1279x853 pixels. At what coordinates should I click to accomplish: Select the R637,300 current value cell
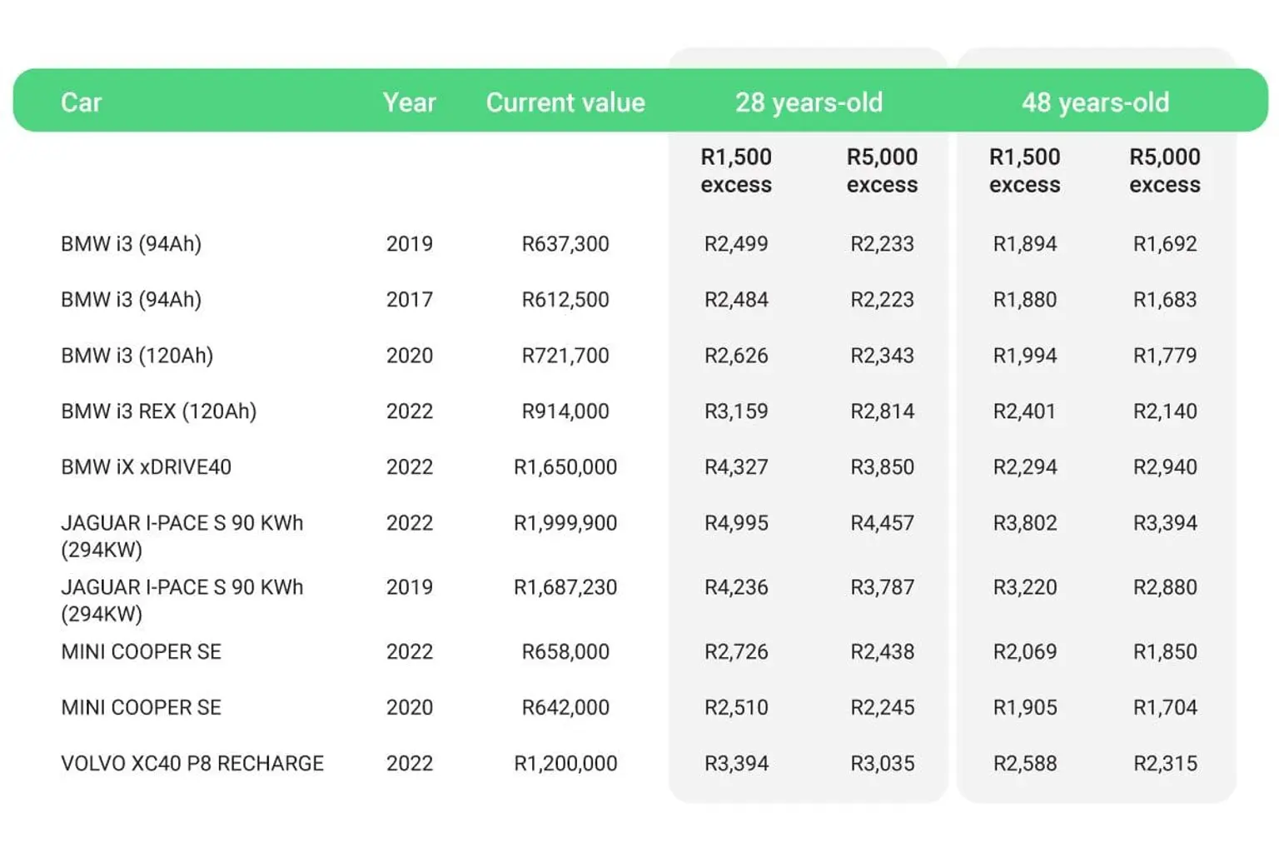[x=565, y=244]
